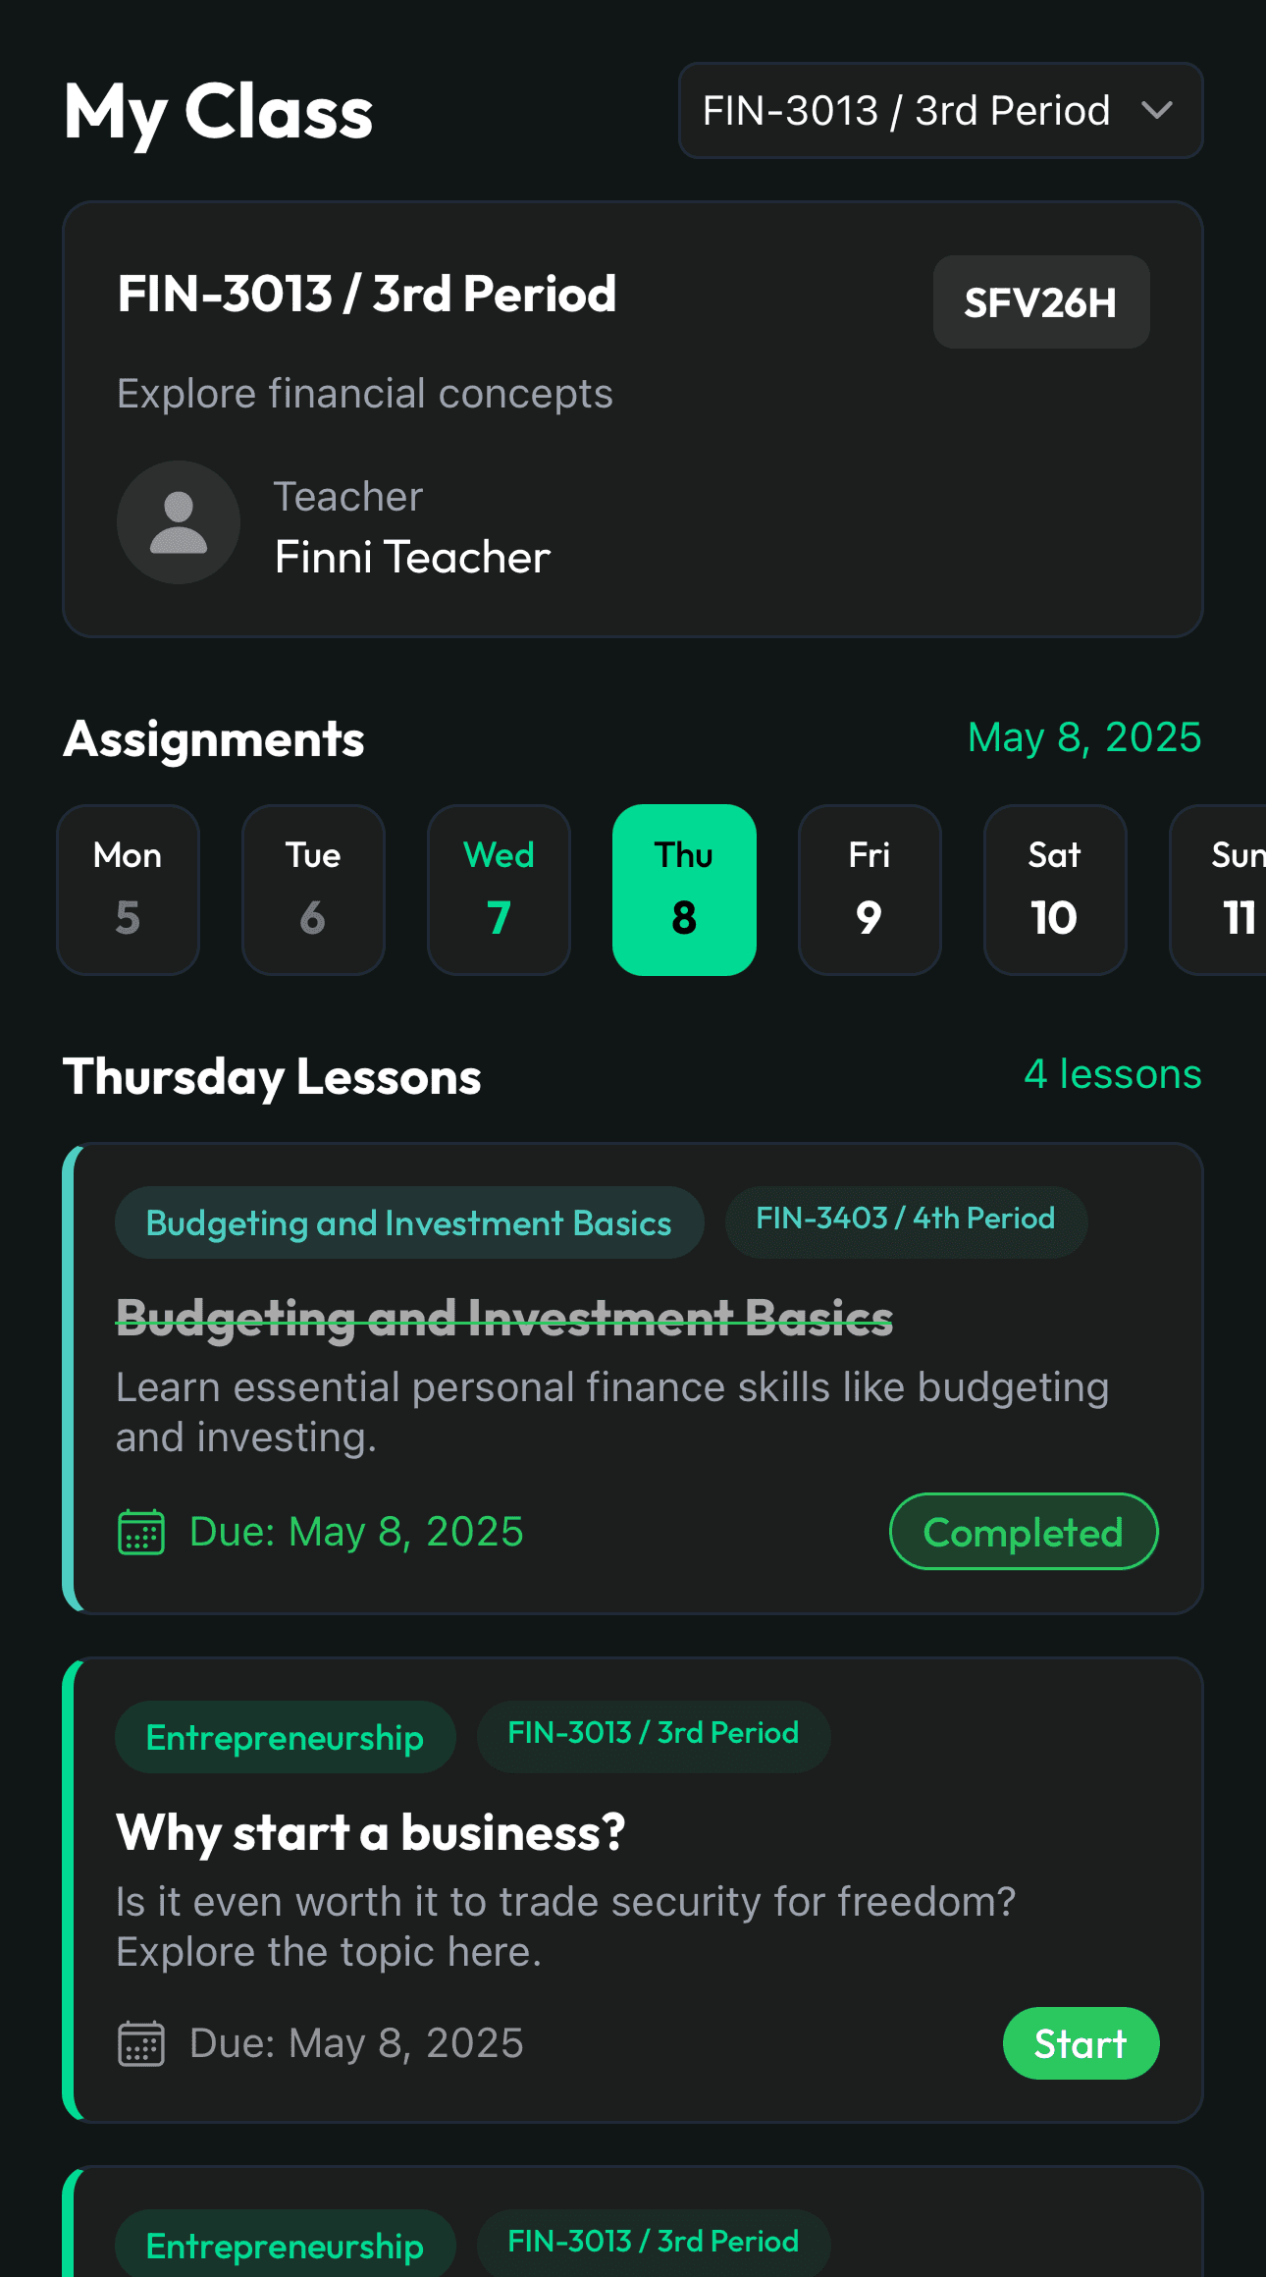Click the Completed badge on Budgeting lesson
This screenshot has height=2277, width=1266.
click(x=1023, y=1531)
